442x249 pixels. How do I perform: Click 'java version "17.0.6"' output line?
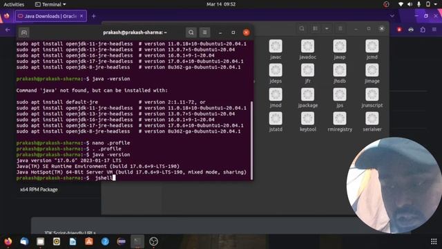[69, 160]
